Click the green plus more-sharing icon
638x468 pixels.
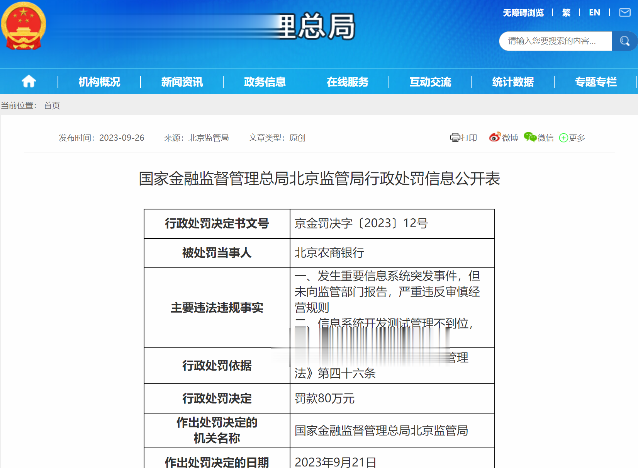point(563,138)
